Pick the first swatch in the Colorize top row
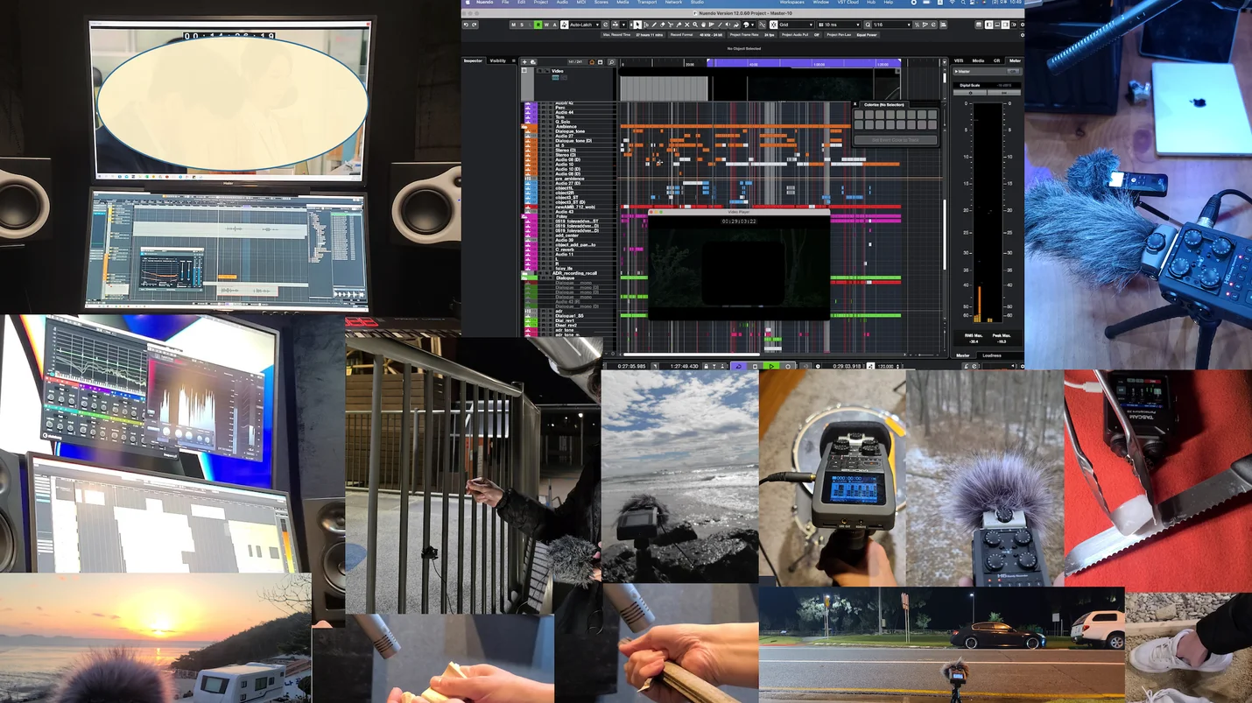1252x703 pixels. click(x=859, y=115)
